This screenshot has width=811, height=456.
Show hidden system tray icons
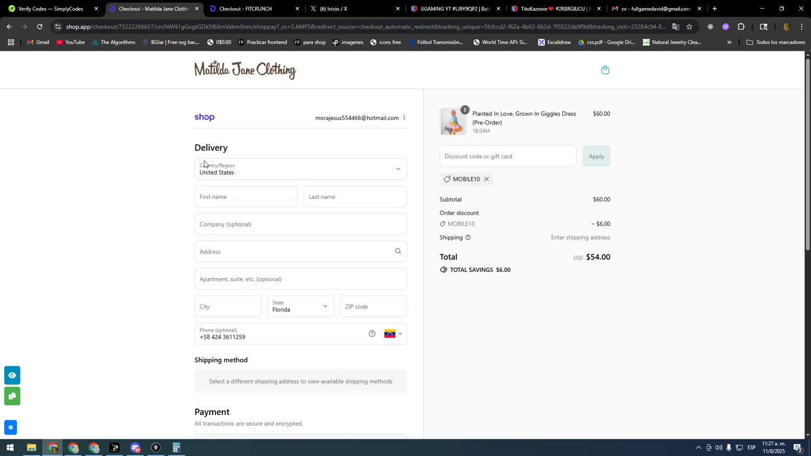point(698,448)
